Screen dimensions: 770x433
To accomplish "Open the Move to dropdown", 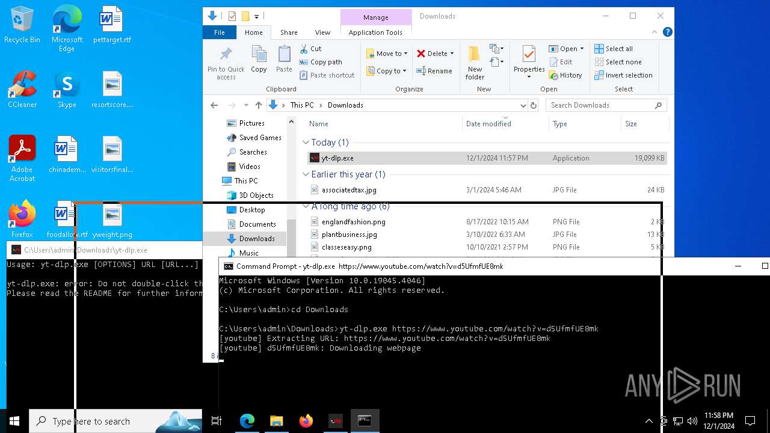I will click(x=387, y=54).
